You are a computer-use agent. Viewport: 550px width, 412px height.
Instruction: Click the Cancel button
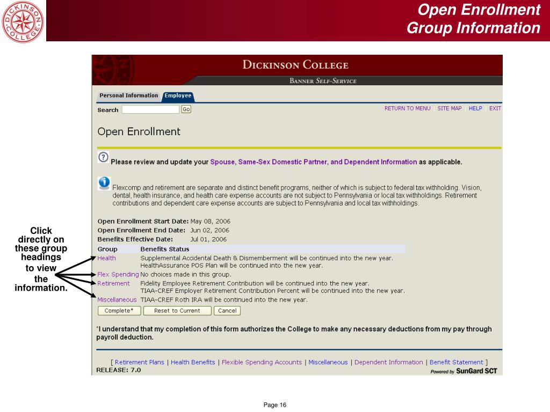[227, 311]
